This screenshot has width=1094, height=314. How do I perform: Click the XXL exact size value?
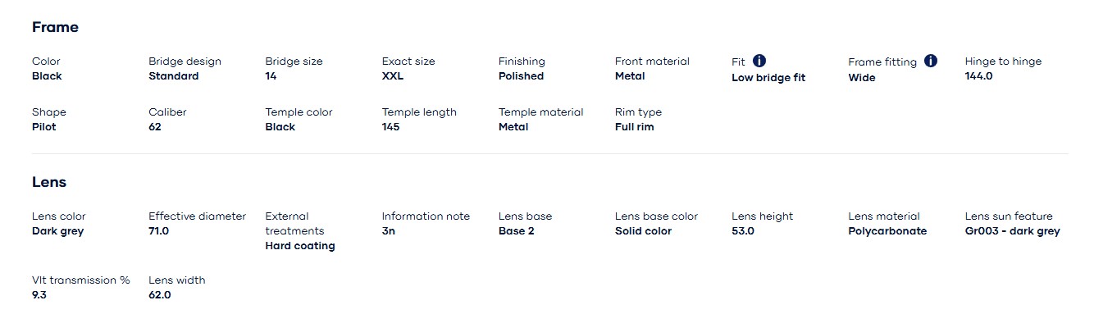point(393,76)
